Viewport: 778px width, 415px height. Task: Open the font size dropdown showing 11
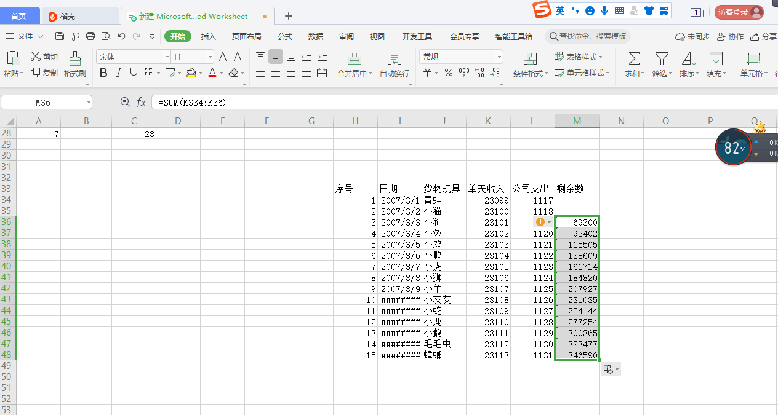click(210, 57)
